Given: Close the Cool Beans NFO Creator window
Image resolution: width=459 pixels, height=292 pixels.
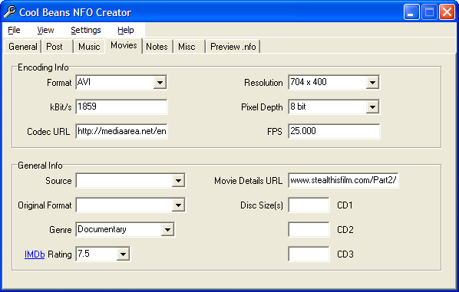Looking at the screenshot, I should [447, 12].
